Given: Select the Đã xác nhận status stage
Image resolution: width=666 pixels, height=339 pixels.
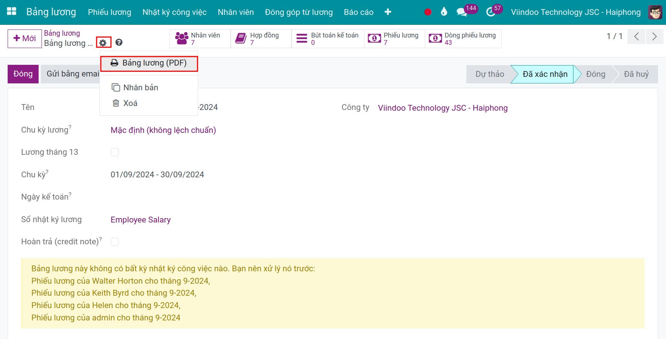Looking at the screenshot, I should click(x=545, y=74).
